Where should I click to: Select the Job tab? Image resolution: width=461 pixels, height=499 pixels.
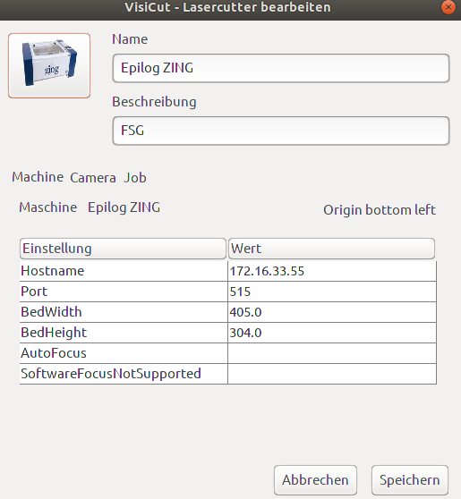tap(135, 178)
